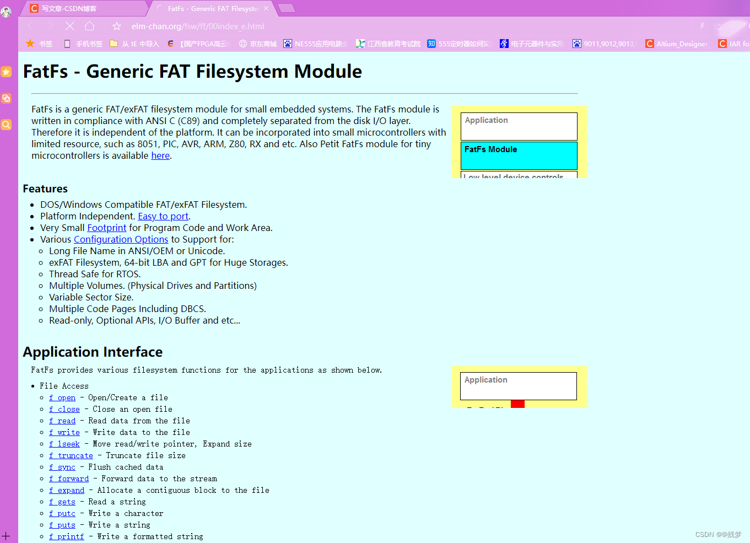
Task: Open the 555定时器 Zhihu bookmark
Action: 458,44
